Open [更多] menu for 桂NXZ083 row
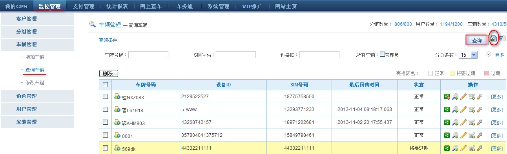 coord(496,97)
